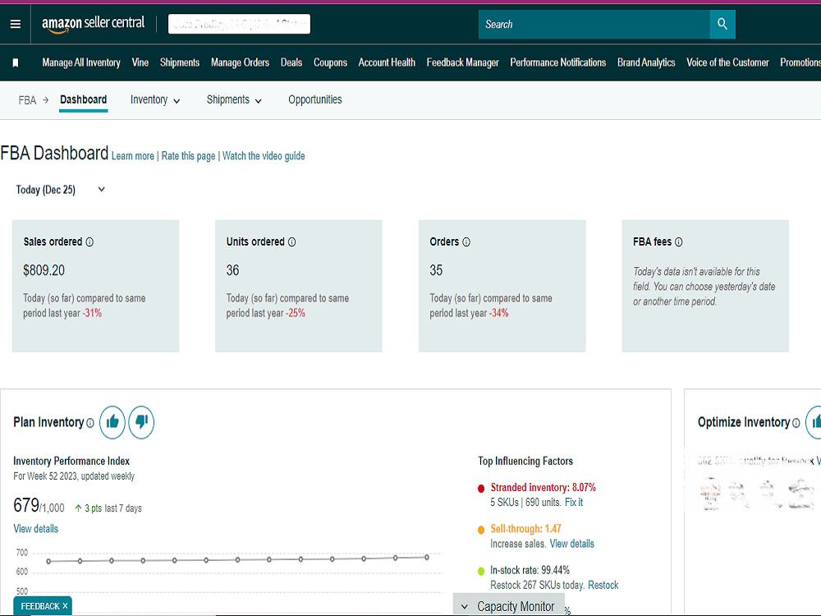Screen dimensions: 821x616
Task: Open Feedback Manager
Action: 463,63
